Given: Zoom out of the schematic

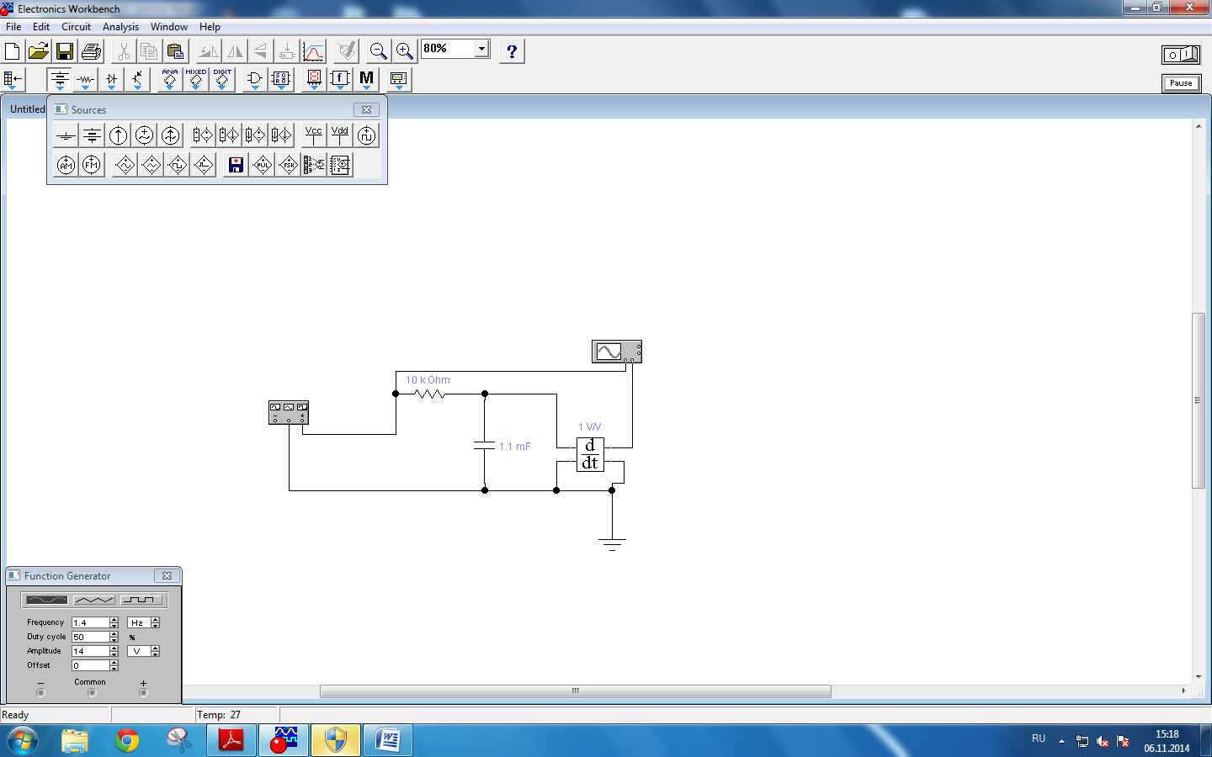Looking at the screenshot, I should [379, 51].
